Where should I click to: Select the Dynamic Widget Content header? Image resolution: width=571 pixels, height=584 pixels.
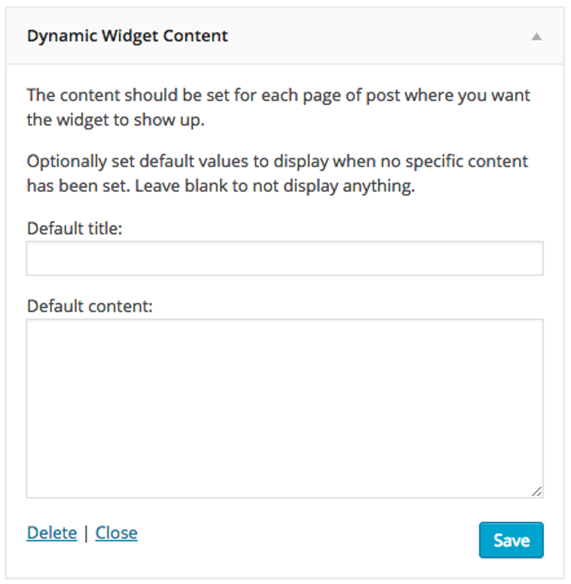127,35
